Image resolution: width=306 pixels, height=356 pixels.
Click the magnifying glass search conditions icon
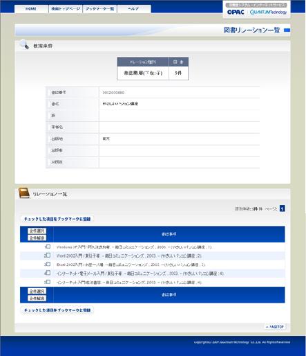[x=24, y=44]
